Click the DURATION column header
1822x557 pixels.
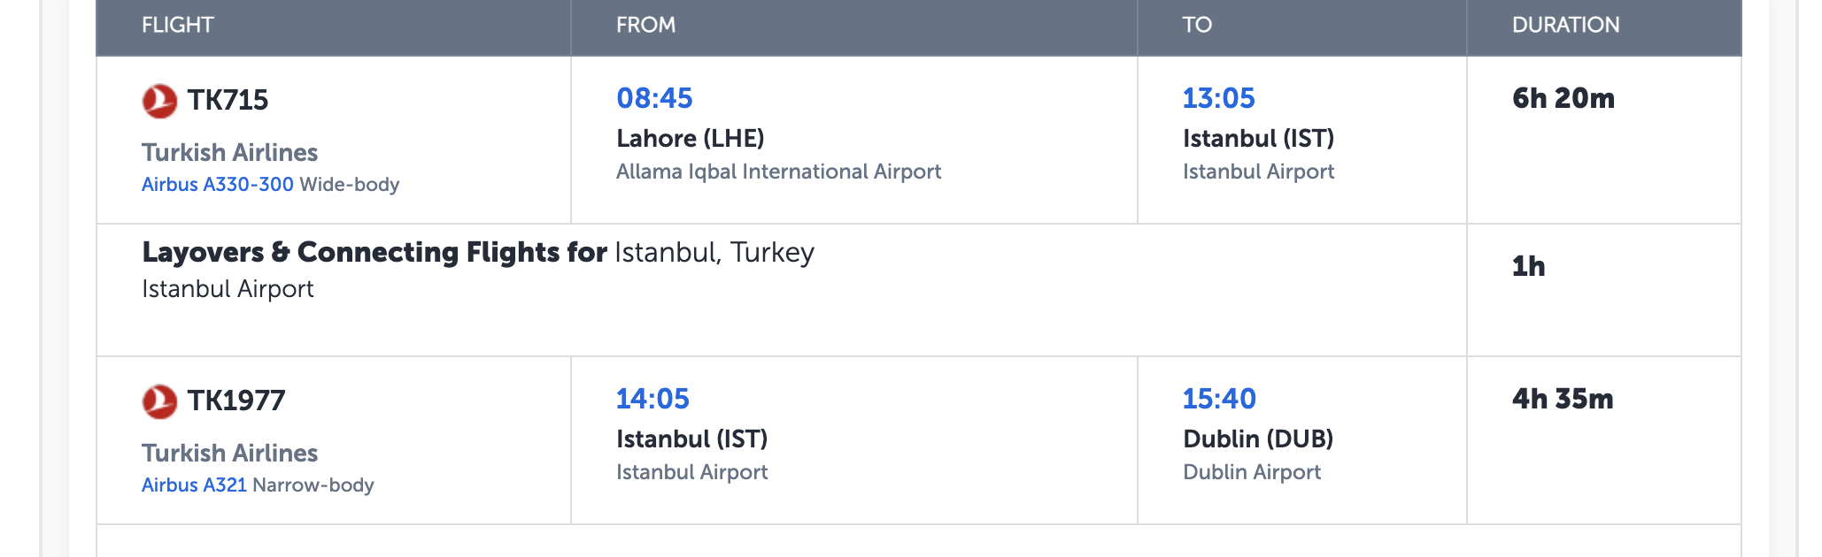coord(1565,25)
